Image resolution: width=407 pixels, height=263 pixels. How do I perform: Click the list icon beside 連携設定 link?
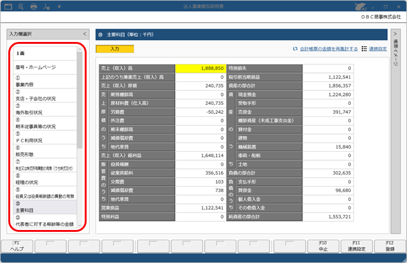point(364,49)
